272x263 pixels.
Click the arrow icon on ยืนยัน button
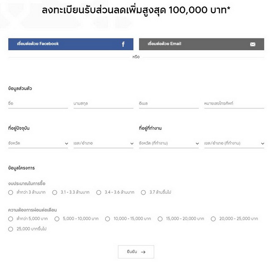point(143,252)
